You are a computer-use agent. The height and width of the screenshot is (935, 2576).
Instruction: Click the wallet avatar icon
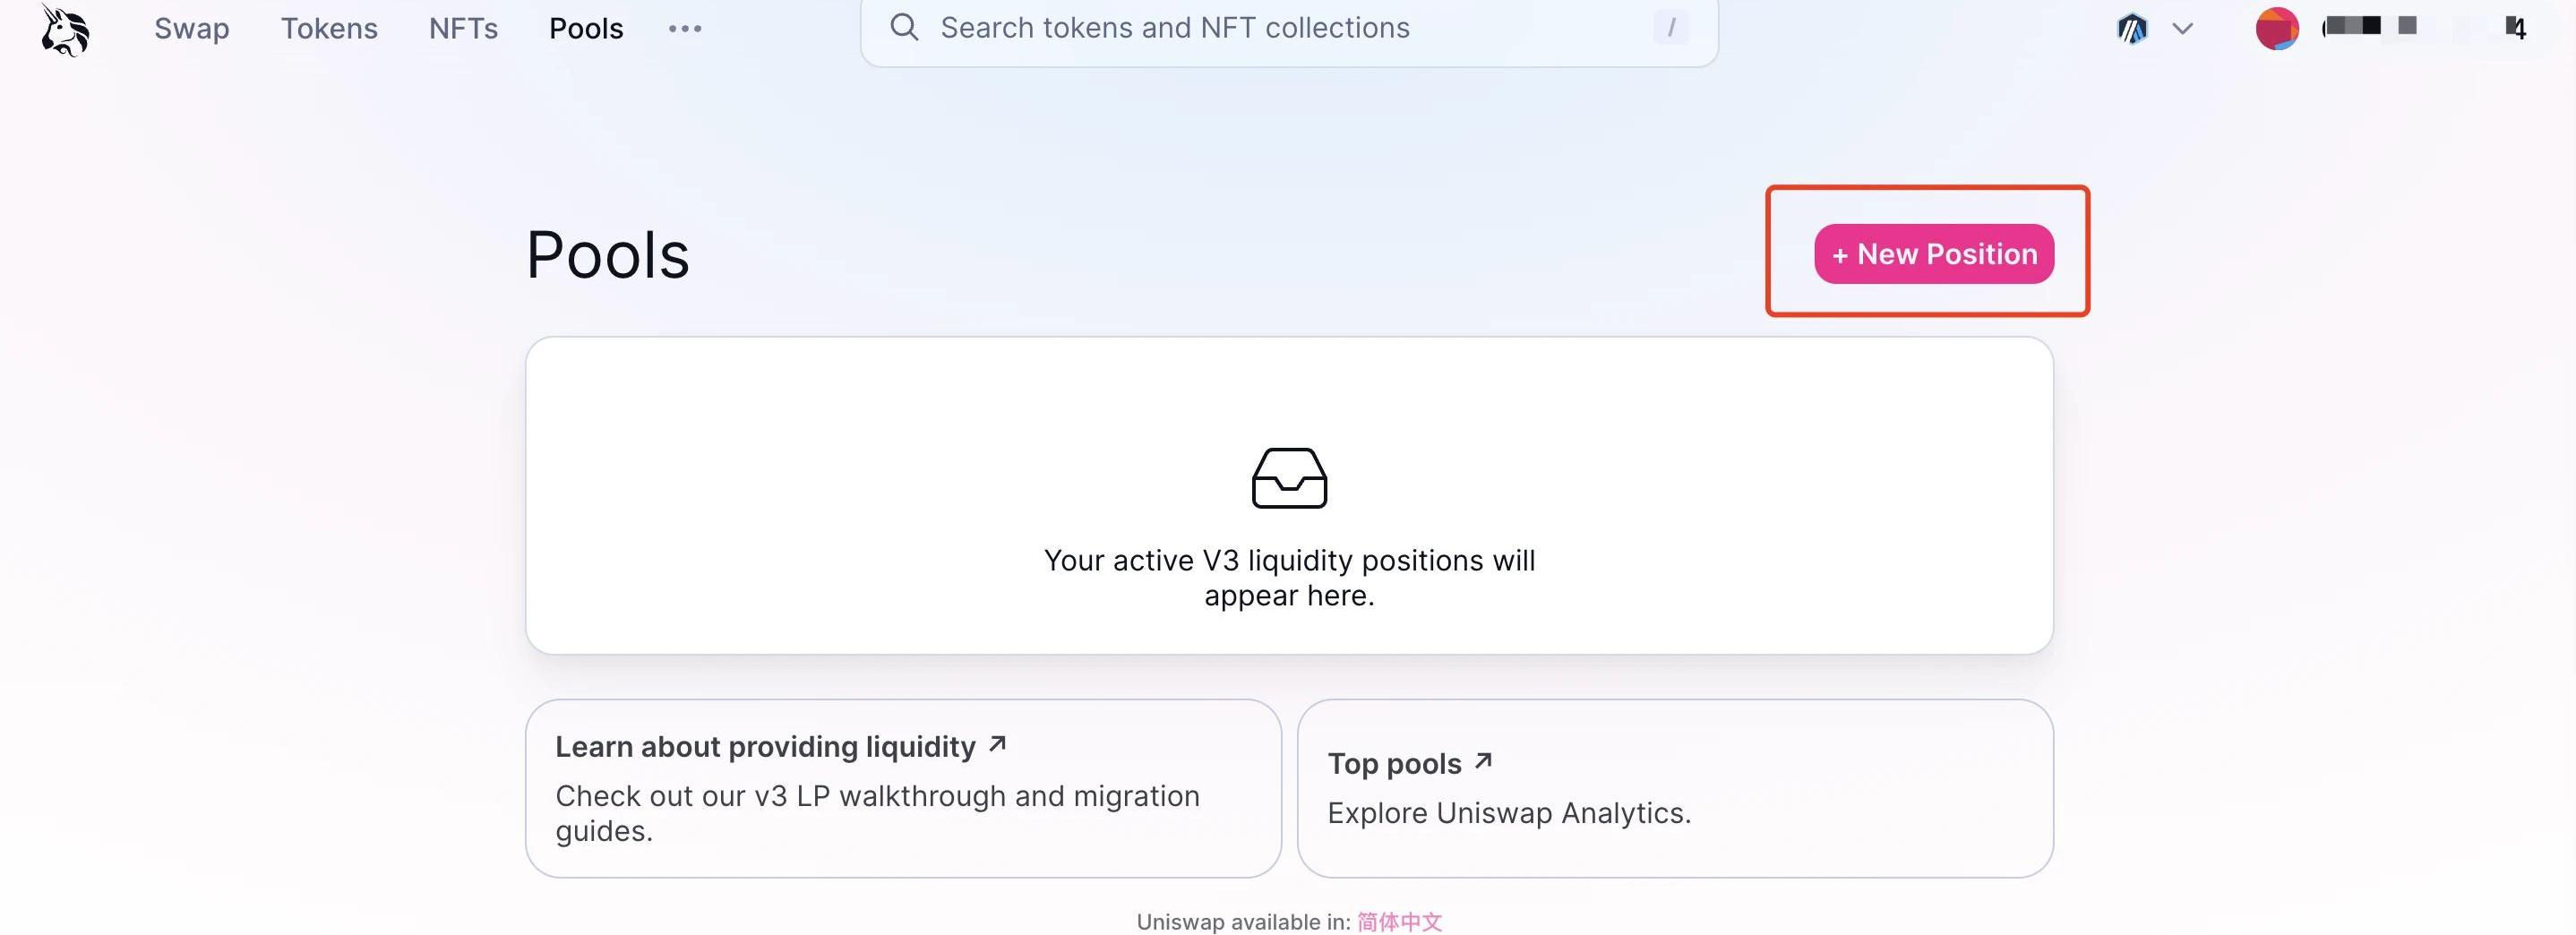coord(2277,28)
